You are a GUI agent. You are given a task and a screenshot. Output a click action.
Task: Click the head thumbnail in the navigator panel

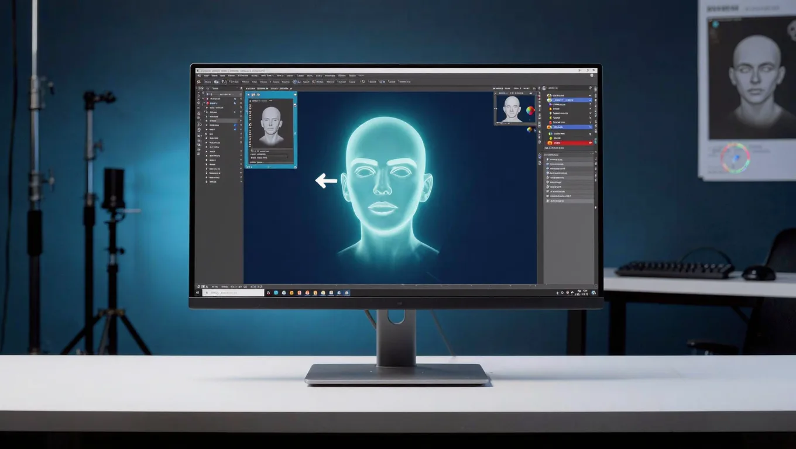(512, 109)
